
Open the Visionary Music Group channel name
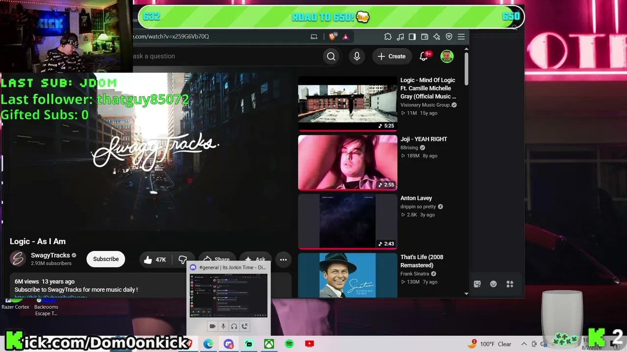tap(425, 105)
